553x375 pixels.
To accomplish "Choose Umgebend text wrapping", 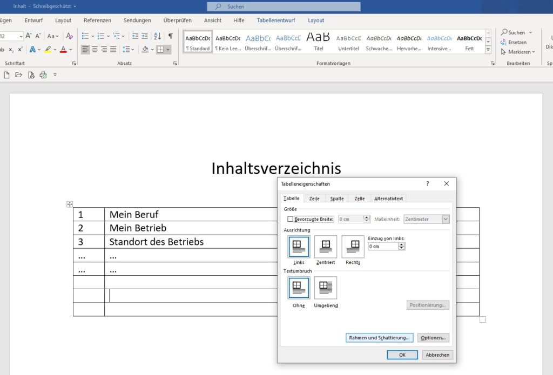I will [326, 288].
